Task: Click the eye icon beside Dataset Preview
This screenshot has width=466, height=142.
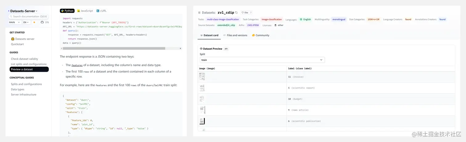Action: pos(201,49)
